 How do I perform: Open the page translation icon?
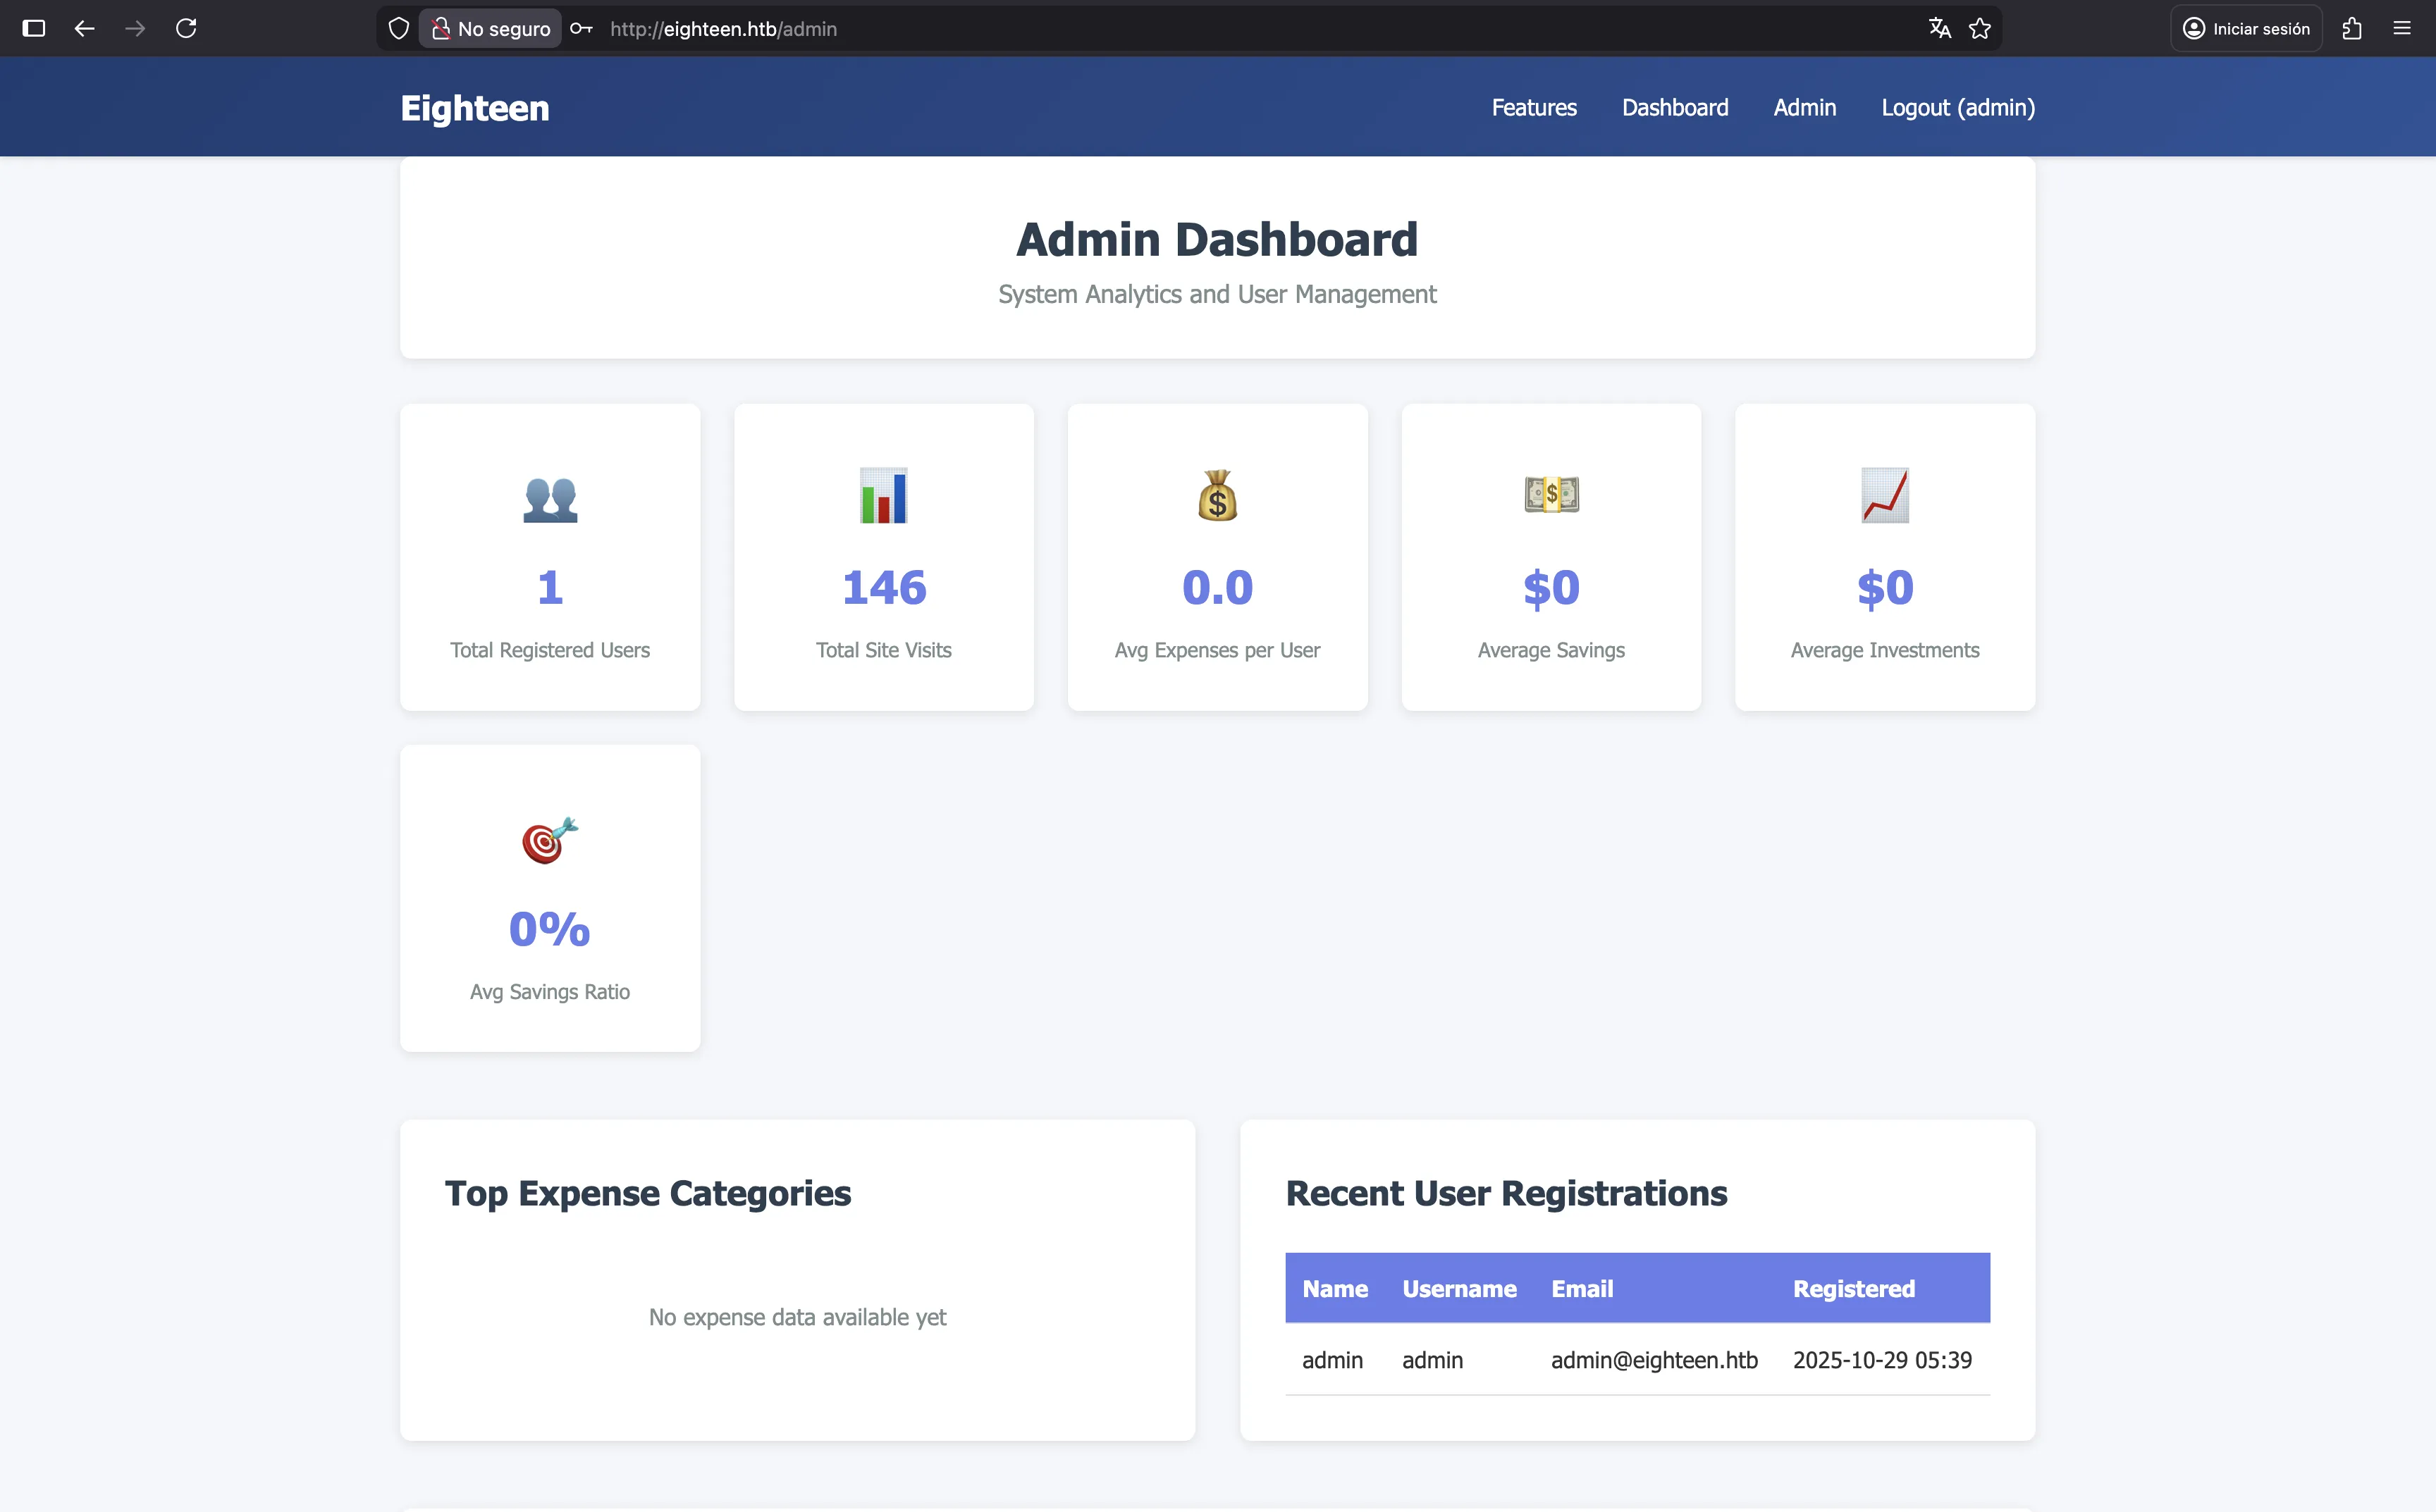click(1939, 29)
